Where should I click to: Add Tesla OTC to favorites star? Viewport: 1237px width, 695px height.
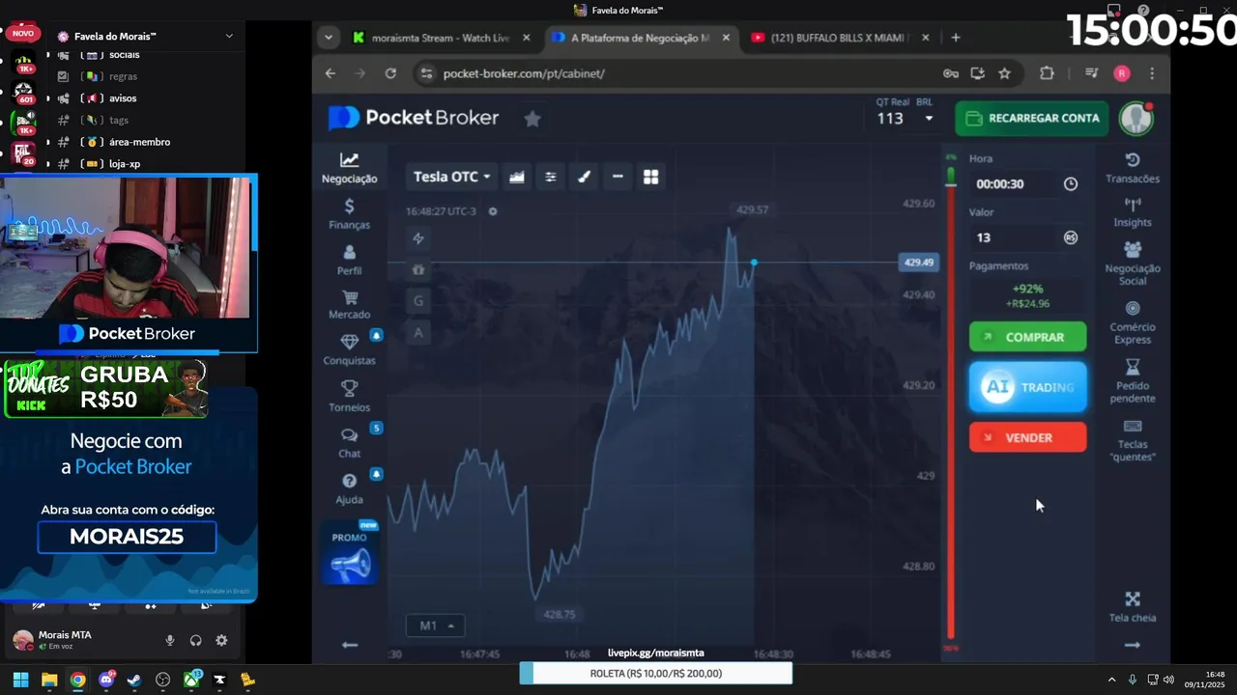(x=532, y=119)
